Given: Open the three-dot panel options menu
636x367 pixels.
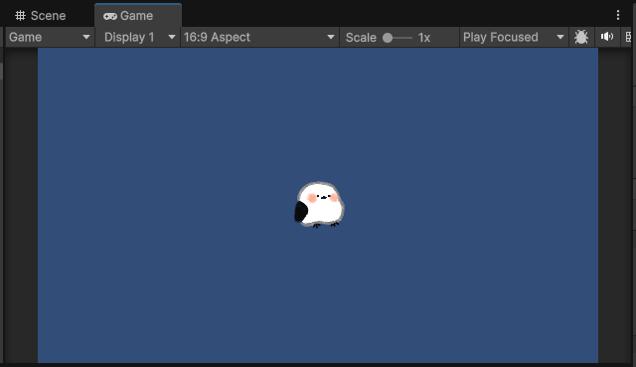Looking at the screenshot, I should [x=618, y=16].
